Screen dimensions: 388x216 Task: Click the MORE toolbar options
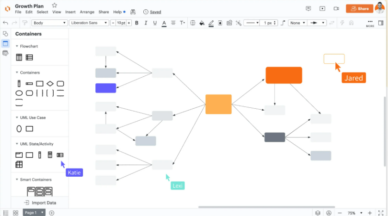[x=370, y=23]
